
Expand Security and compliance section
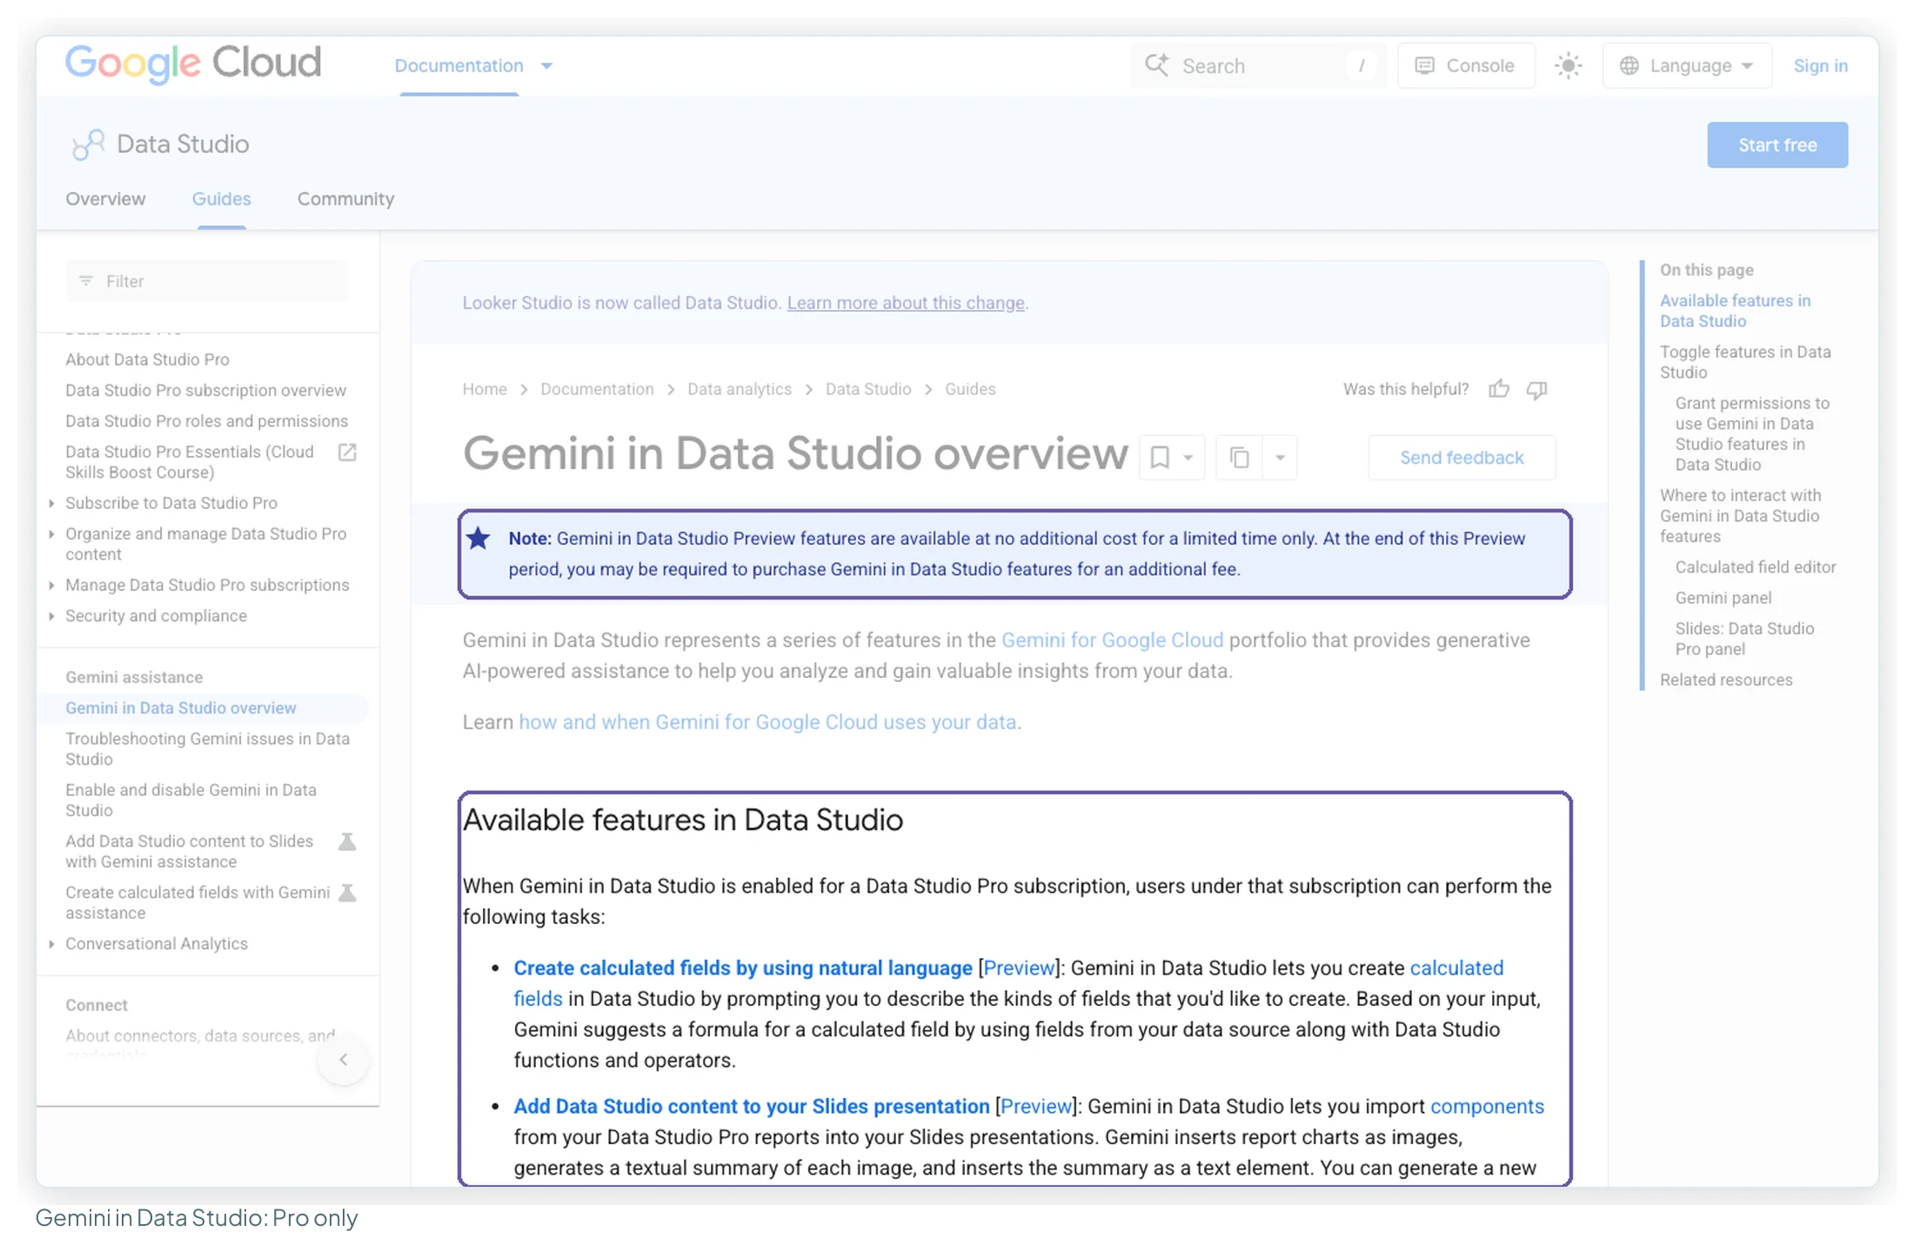click(51, 616)
